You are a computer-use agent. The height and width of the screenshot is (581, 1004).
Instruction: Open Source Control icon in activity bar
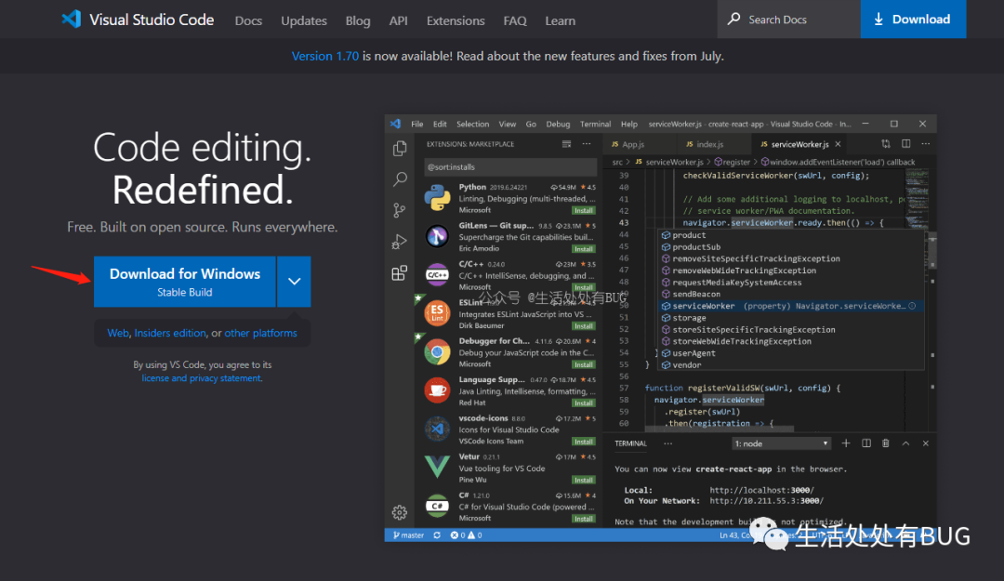coord(400,211)
